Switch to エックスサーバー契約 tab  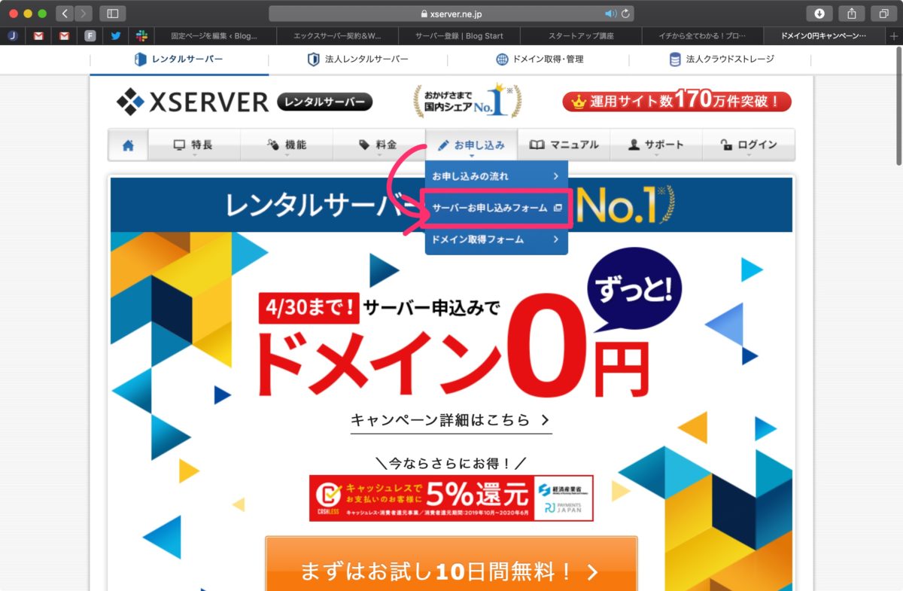[x=336, y=35]
